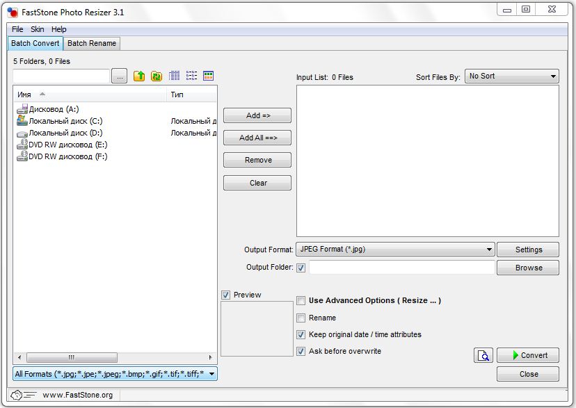576x408 pixels.
Task: Switch file browser to list view icon
Action: pyautogui.click(x=191, y=76)
